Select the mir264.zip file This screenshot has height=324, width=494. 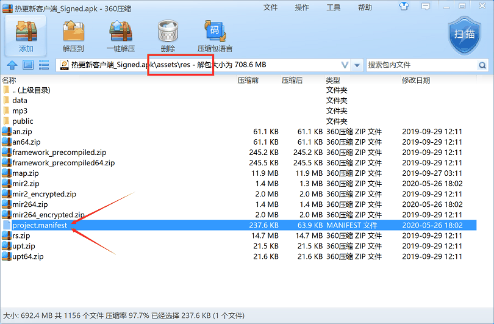(30, 204)
